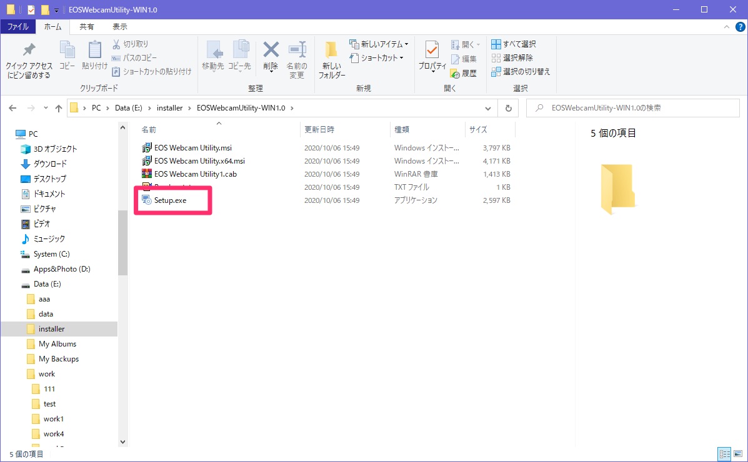The width and height of the screenshot is (748, 462).
Task: Switch to View (表示) tab
Action: tap(120, 27)
